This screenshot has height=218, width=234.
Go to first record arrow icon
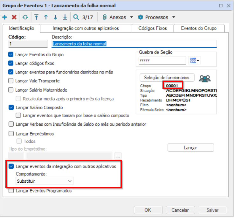[x=36, y=17]
